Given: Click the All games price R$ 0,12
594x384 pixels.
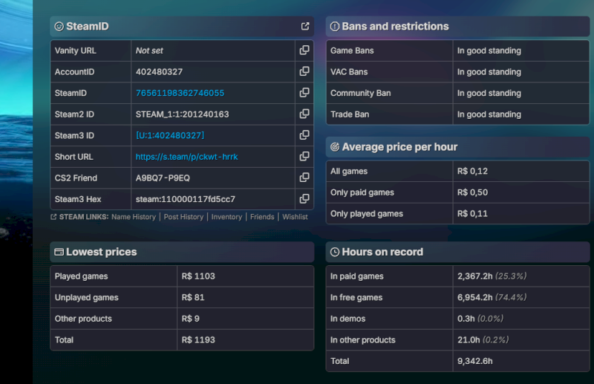Looking at the screenshot, I should (x=472, y=171).
